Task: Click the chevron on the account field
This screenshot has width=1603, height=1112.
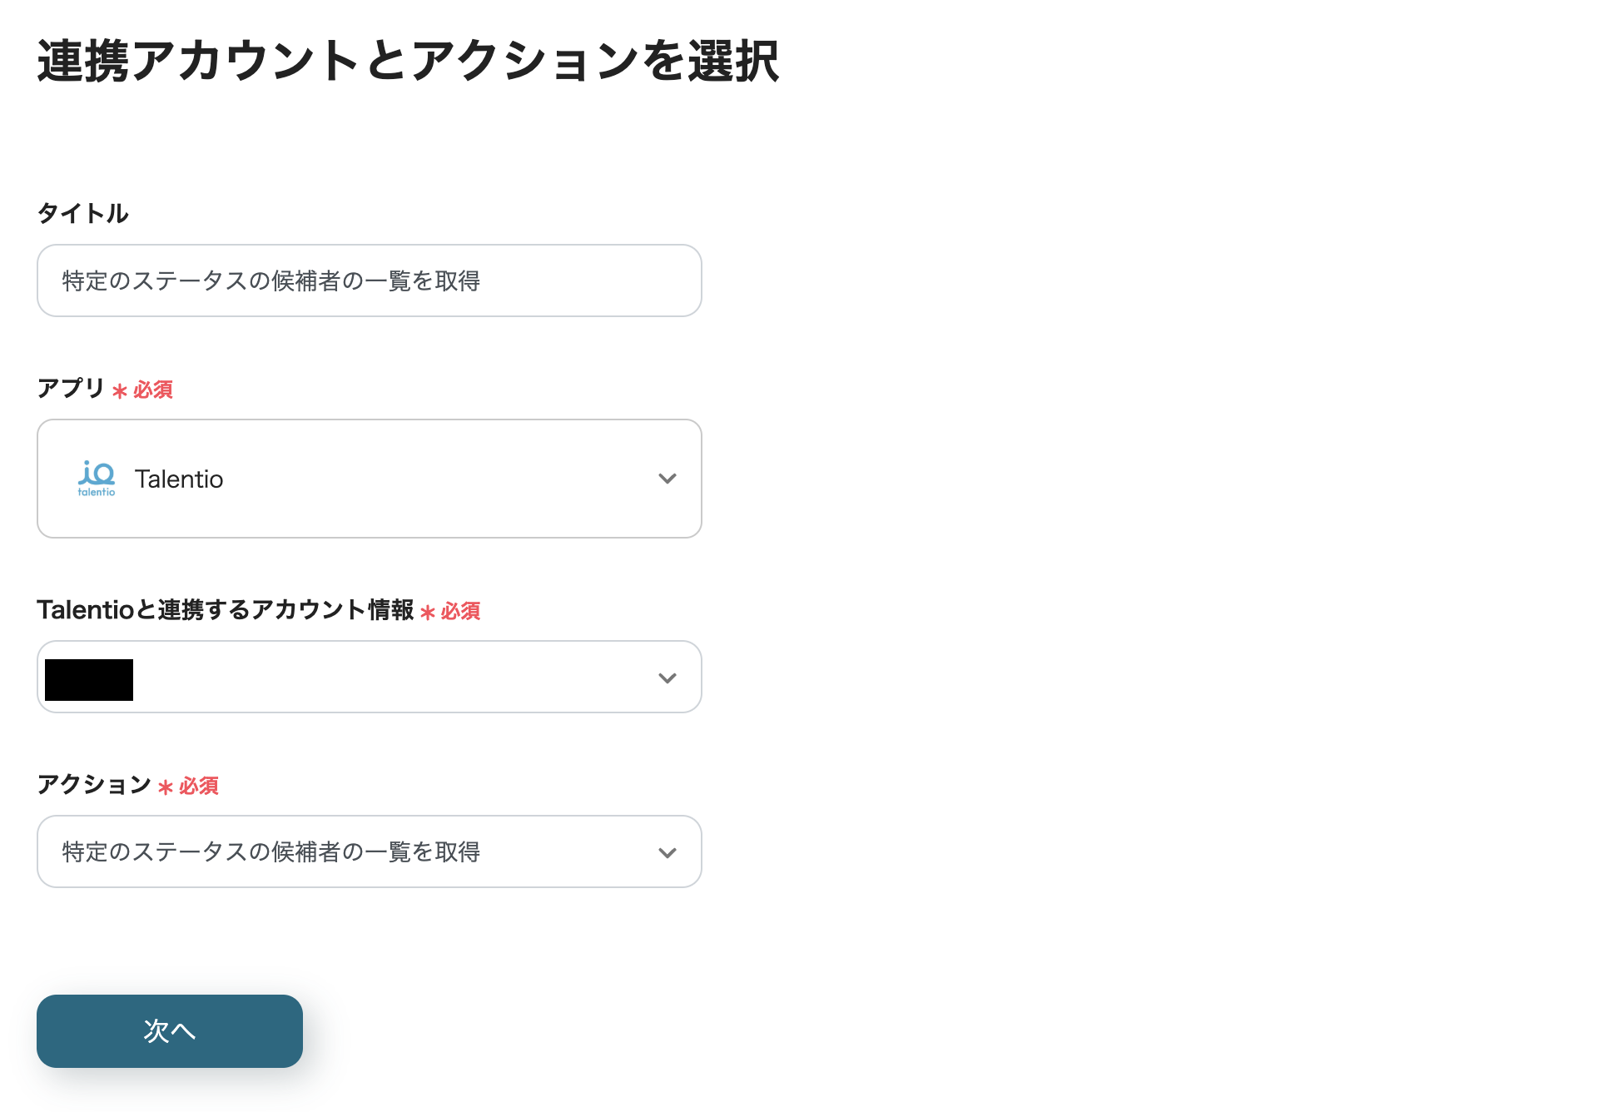Action: pyautogui.click(x=666, y=677)
